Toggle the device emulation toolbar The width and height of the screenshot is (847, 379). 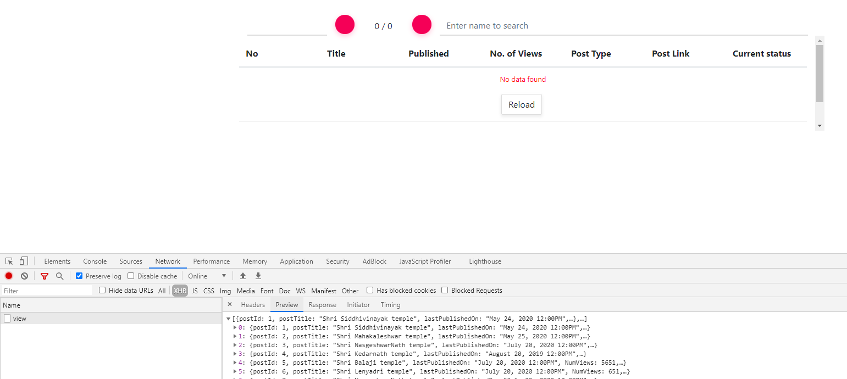(x=23, y=261)
